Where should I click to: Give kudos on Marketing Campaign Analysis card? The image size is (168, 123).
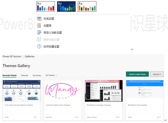tap(117, 117)
